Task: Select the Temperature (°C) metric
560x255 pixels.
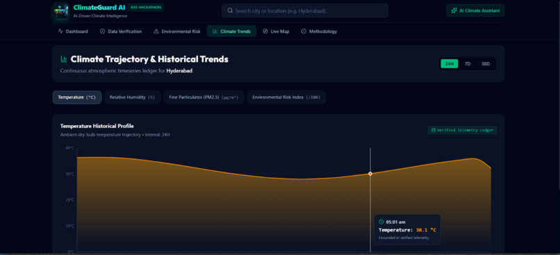Action: [x=77, y=97]
